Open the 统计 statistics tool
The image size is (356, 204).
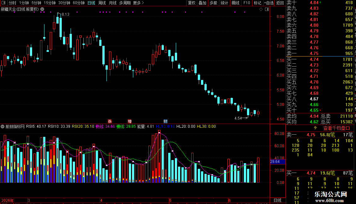[224, 3]
